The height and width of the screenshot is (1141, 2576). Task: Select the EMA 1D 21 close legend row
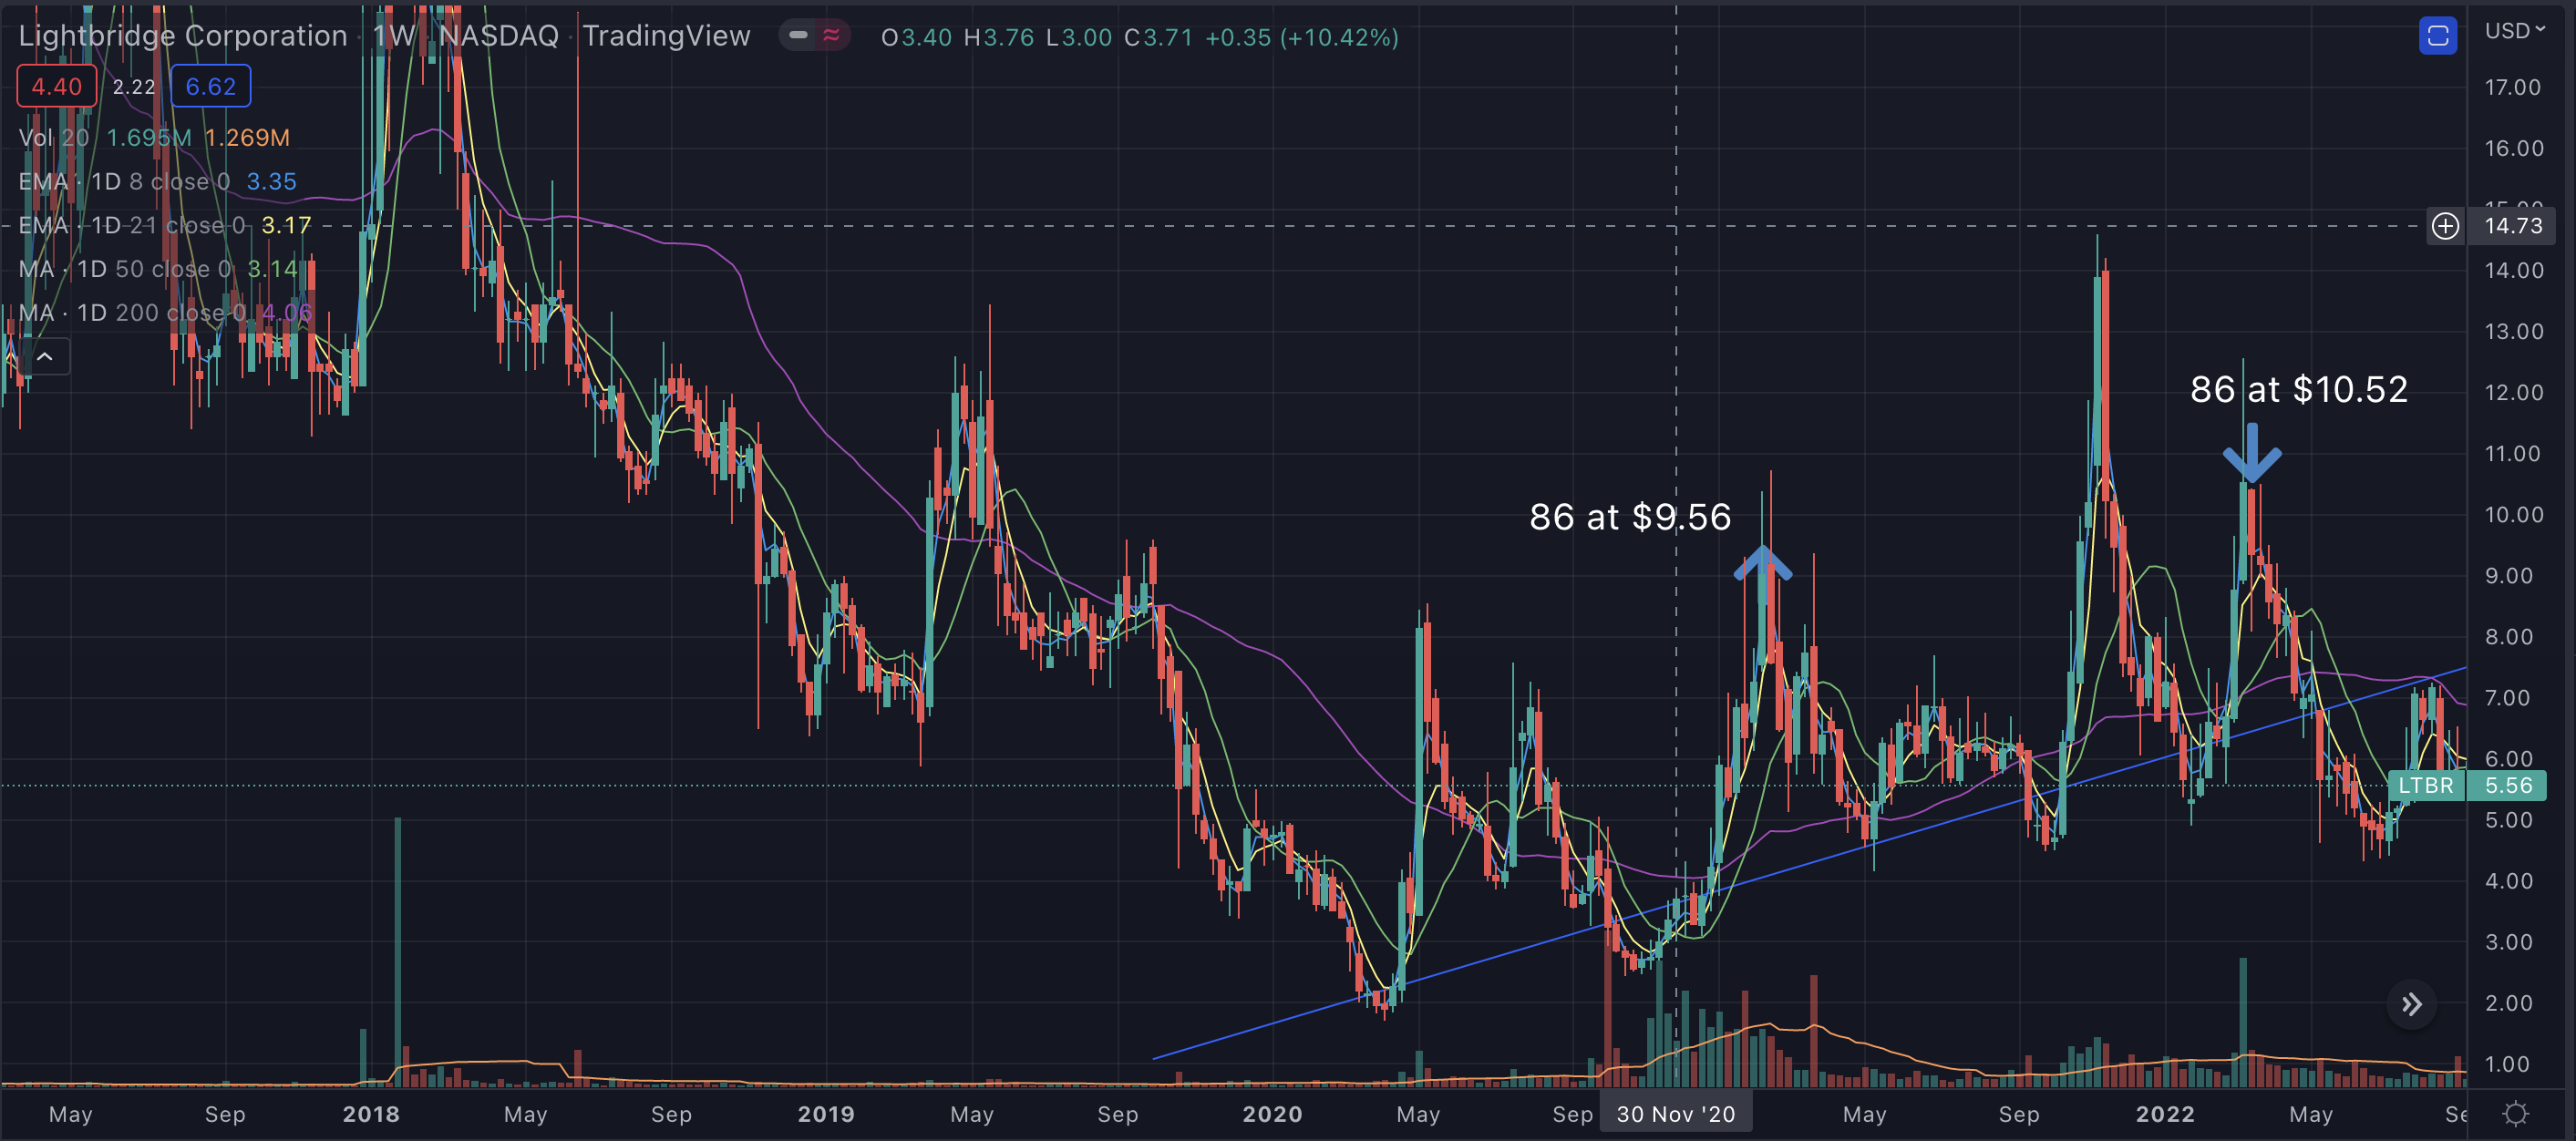165,226
